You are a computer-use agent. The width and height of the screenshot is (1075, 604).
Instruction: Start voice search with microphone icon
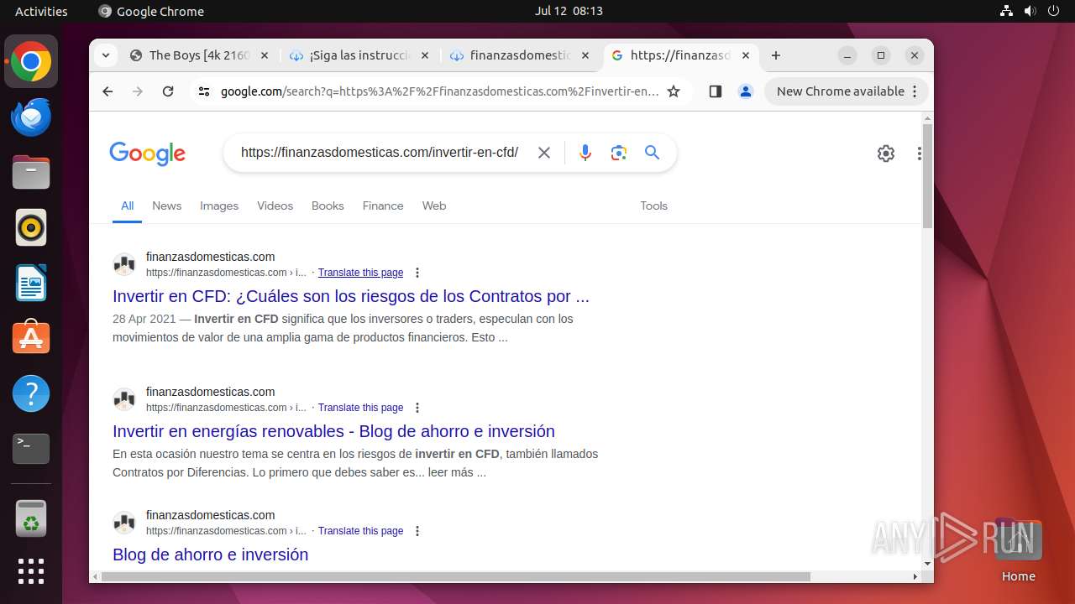(585, 153)
